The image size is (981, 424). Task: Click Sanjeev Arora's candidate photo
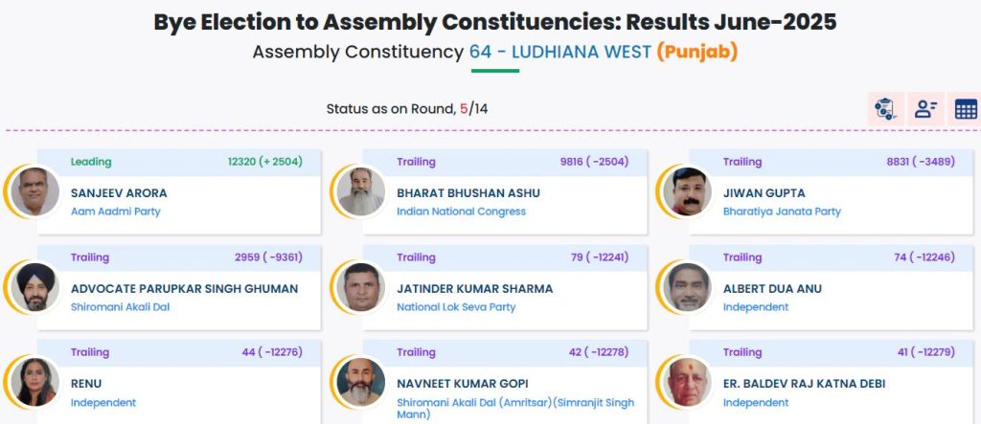(x=36, y=190)
